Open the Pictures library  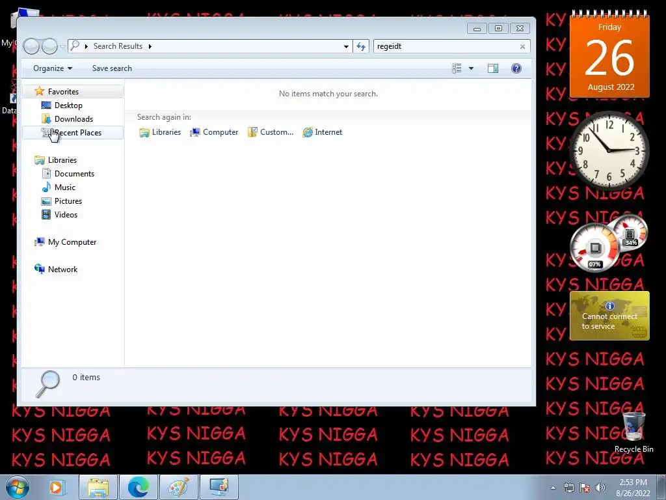(x=68, y=201)
